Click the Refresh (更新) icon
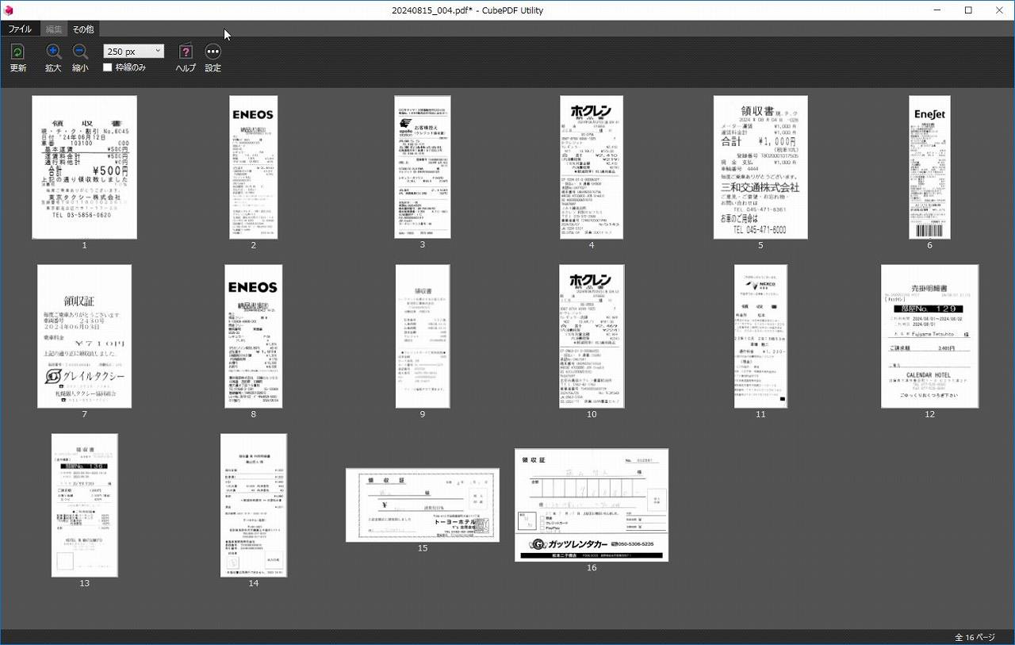 [17, 52]
